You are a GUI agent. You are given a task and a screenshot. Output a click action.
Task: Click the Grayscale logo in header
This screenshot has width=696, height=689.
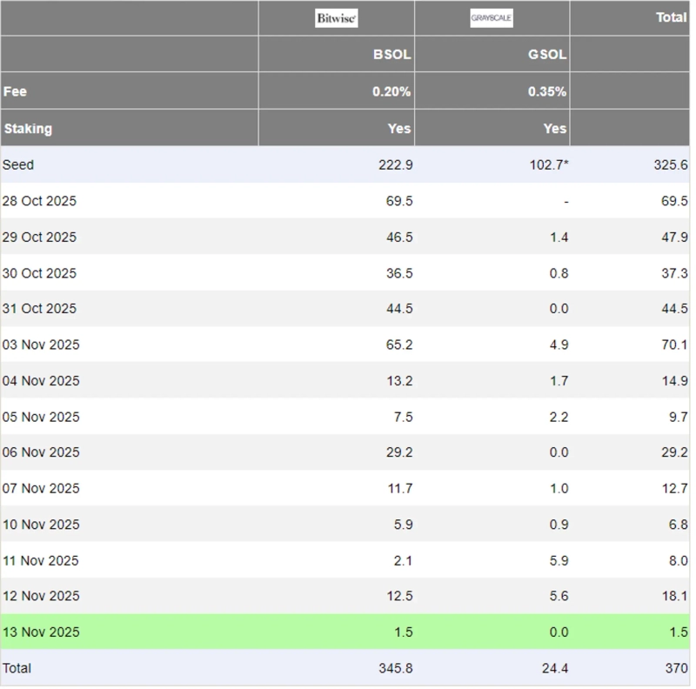492,18
